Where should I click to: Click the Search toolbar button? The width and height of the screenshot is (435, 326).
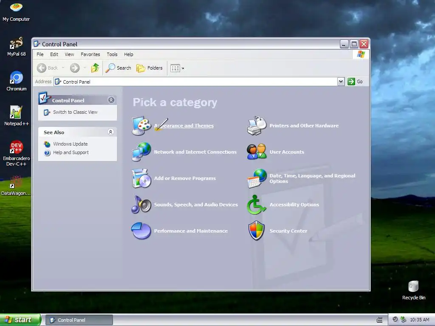[118, 68]
